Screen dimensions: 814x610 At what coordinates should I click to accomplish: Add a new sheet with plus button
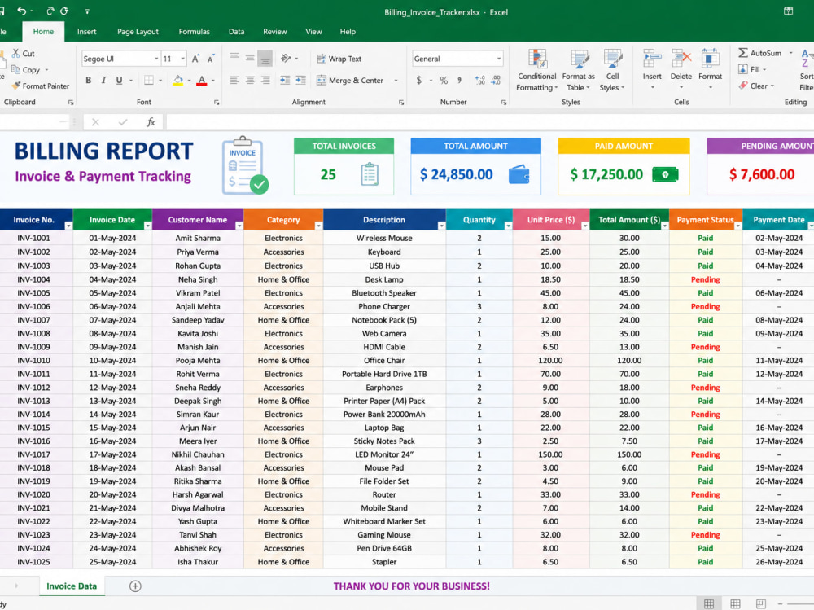tap(135, 586)
